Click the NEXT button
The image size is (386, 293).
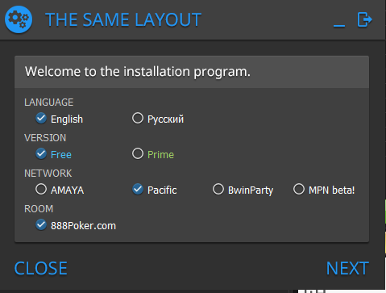tap(347, 268)
